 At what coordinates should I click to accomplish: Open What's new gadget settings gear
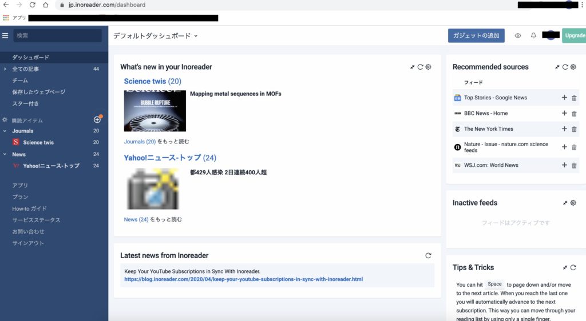(x=428, y=67)
